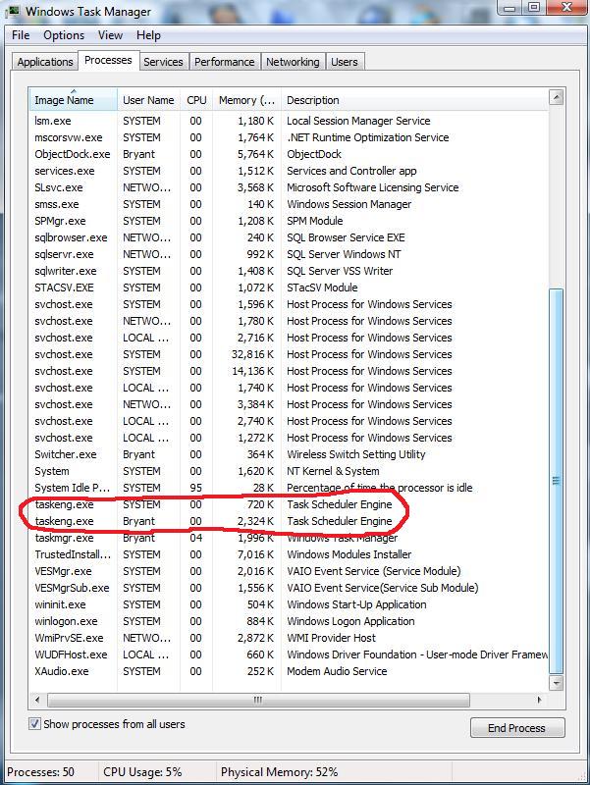The width and height of the screenshot is (590, 785).
Task: Click horizontal scrollbar left arrow
Action: pyautogui.click(x=37, y=700)
